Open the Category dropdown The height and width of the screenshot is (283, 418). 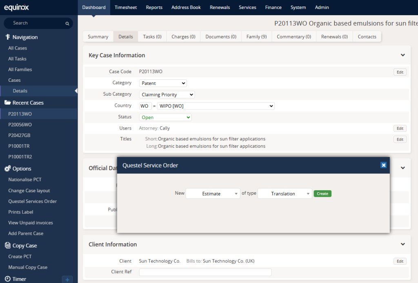162,83
